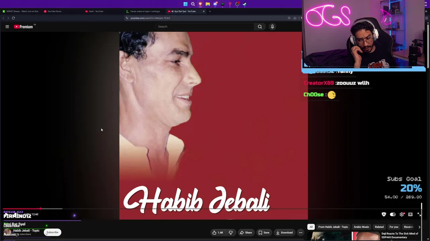Subscribe to Habib Jebali - Topic
The height and width of the screenshot is (241, 430).
click(x=52, y=232)
